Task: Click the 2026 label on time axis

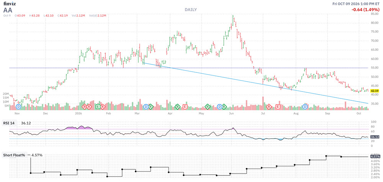Action: [79, 113]
